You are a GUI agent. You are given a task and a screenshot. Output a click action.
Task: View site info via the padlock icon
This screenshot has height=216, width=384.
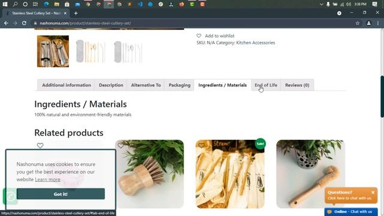(x=35, y=23)
